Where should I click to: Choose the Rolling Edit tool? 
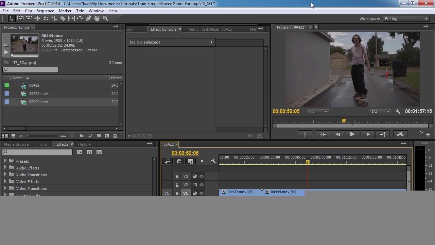pyautogui.click(x=46, y=19)
